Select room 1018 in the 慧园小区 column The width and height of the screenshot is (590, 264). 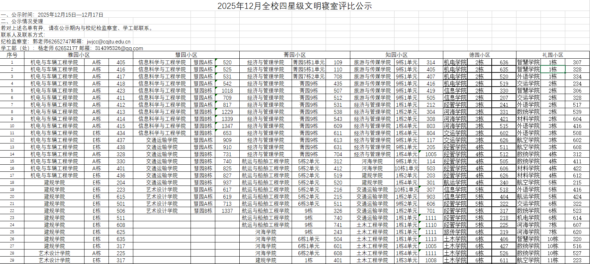pos(227,91)
